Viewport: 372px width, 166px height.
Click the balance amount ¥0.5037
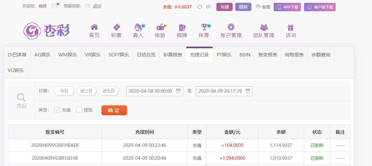[x=183, y=7]
